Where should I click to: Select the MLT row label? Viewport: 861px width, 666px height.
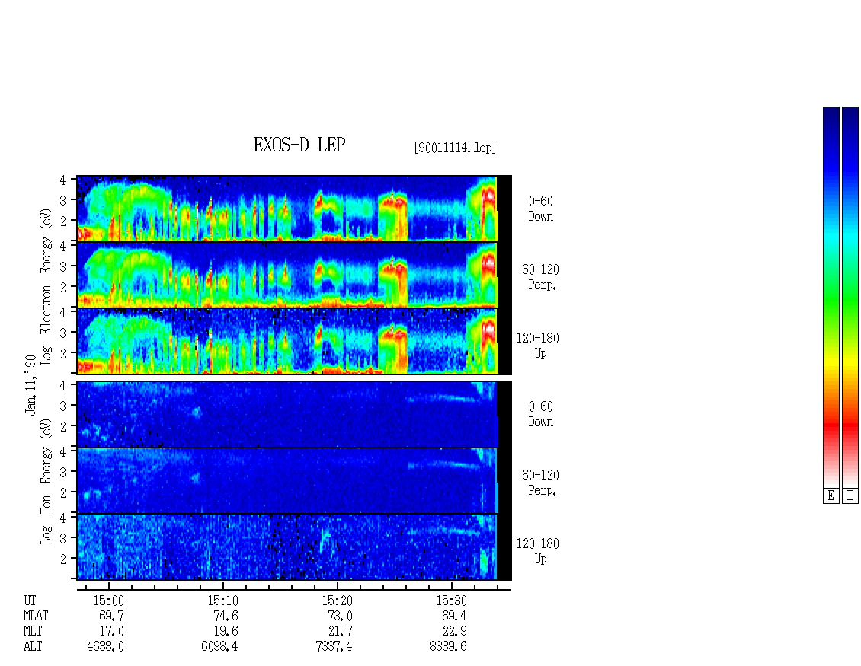[x=33, y=632]
